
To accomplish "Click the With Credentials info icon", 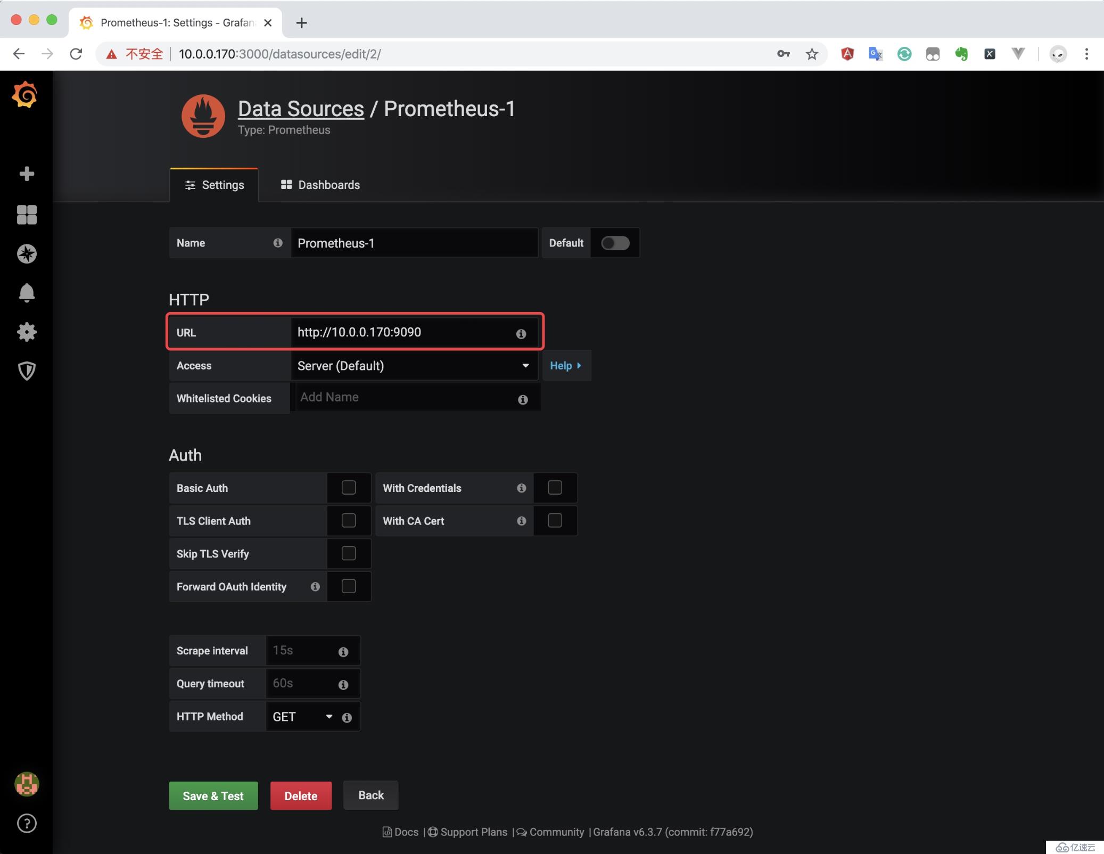I will 522,488.
